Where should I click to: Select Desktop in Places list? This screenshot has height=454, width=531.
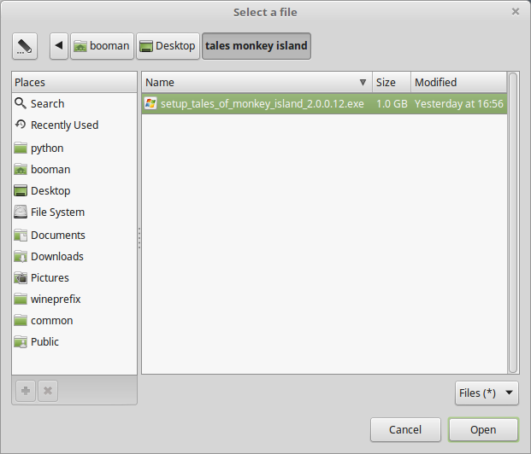[x=74, y=190]
